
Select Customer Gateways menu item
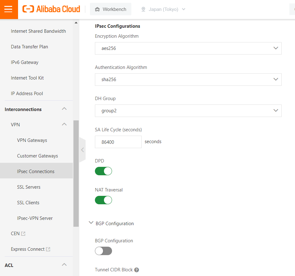tap(37, 156)
